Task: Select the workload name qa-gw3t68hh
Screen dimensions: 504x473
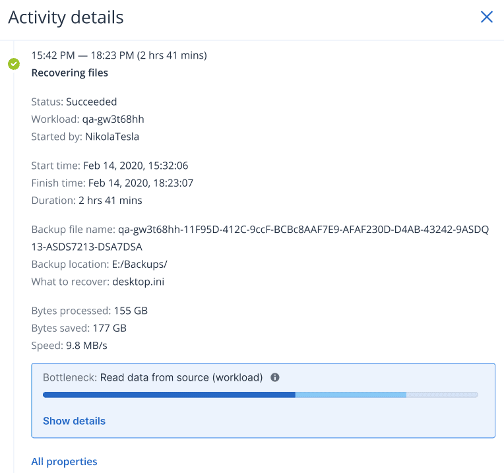Action: 113,119
